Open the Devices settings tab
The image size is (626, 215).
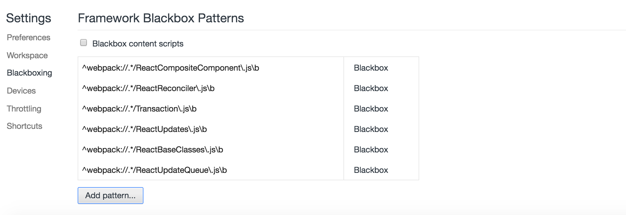point(21,91)
